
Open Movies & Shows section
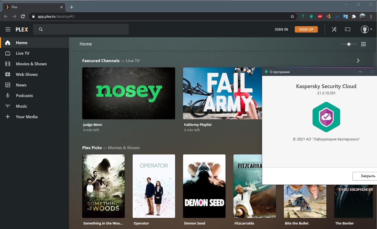(x=34, y=64)
